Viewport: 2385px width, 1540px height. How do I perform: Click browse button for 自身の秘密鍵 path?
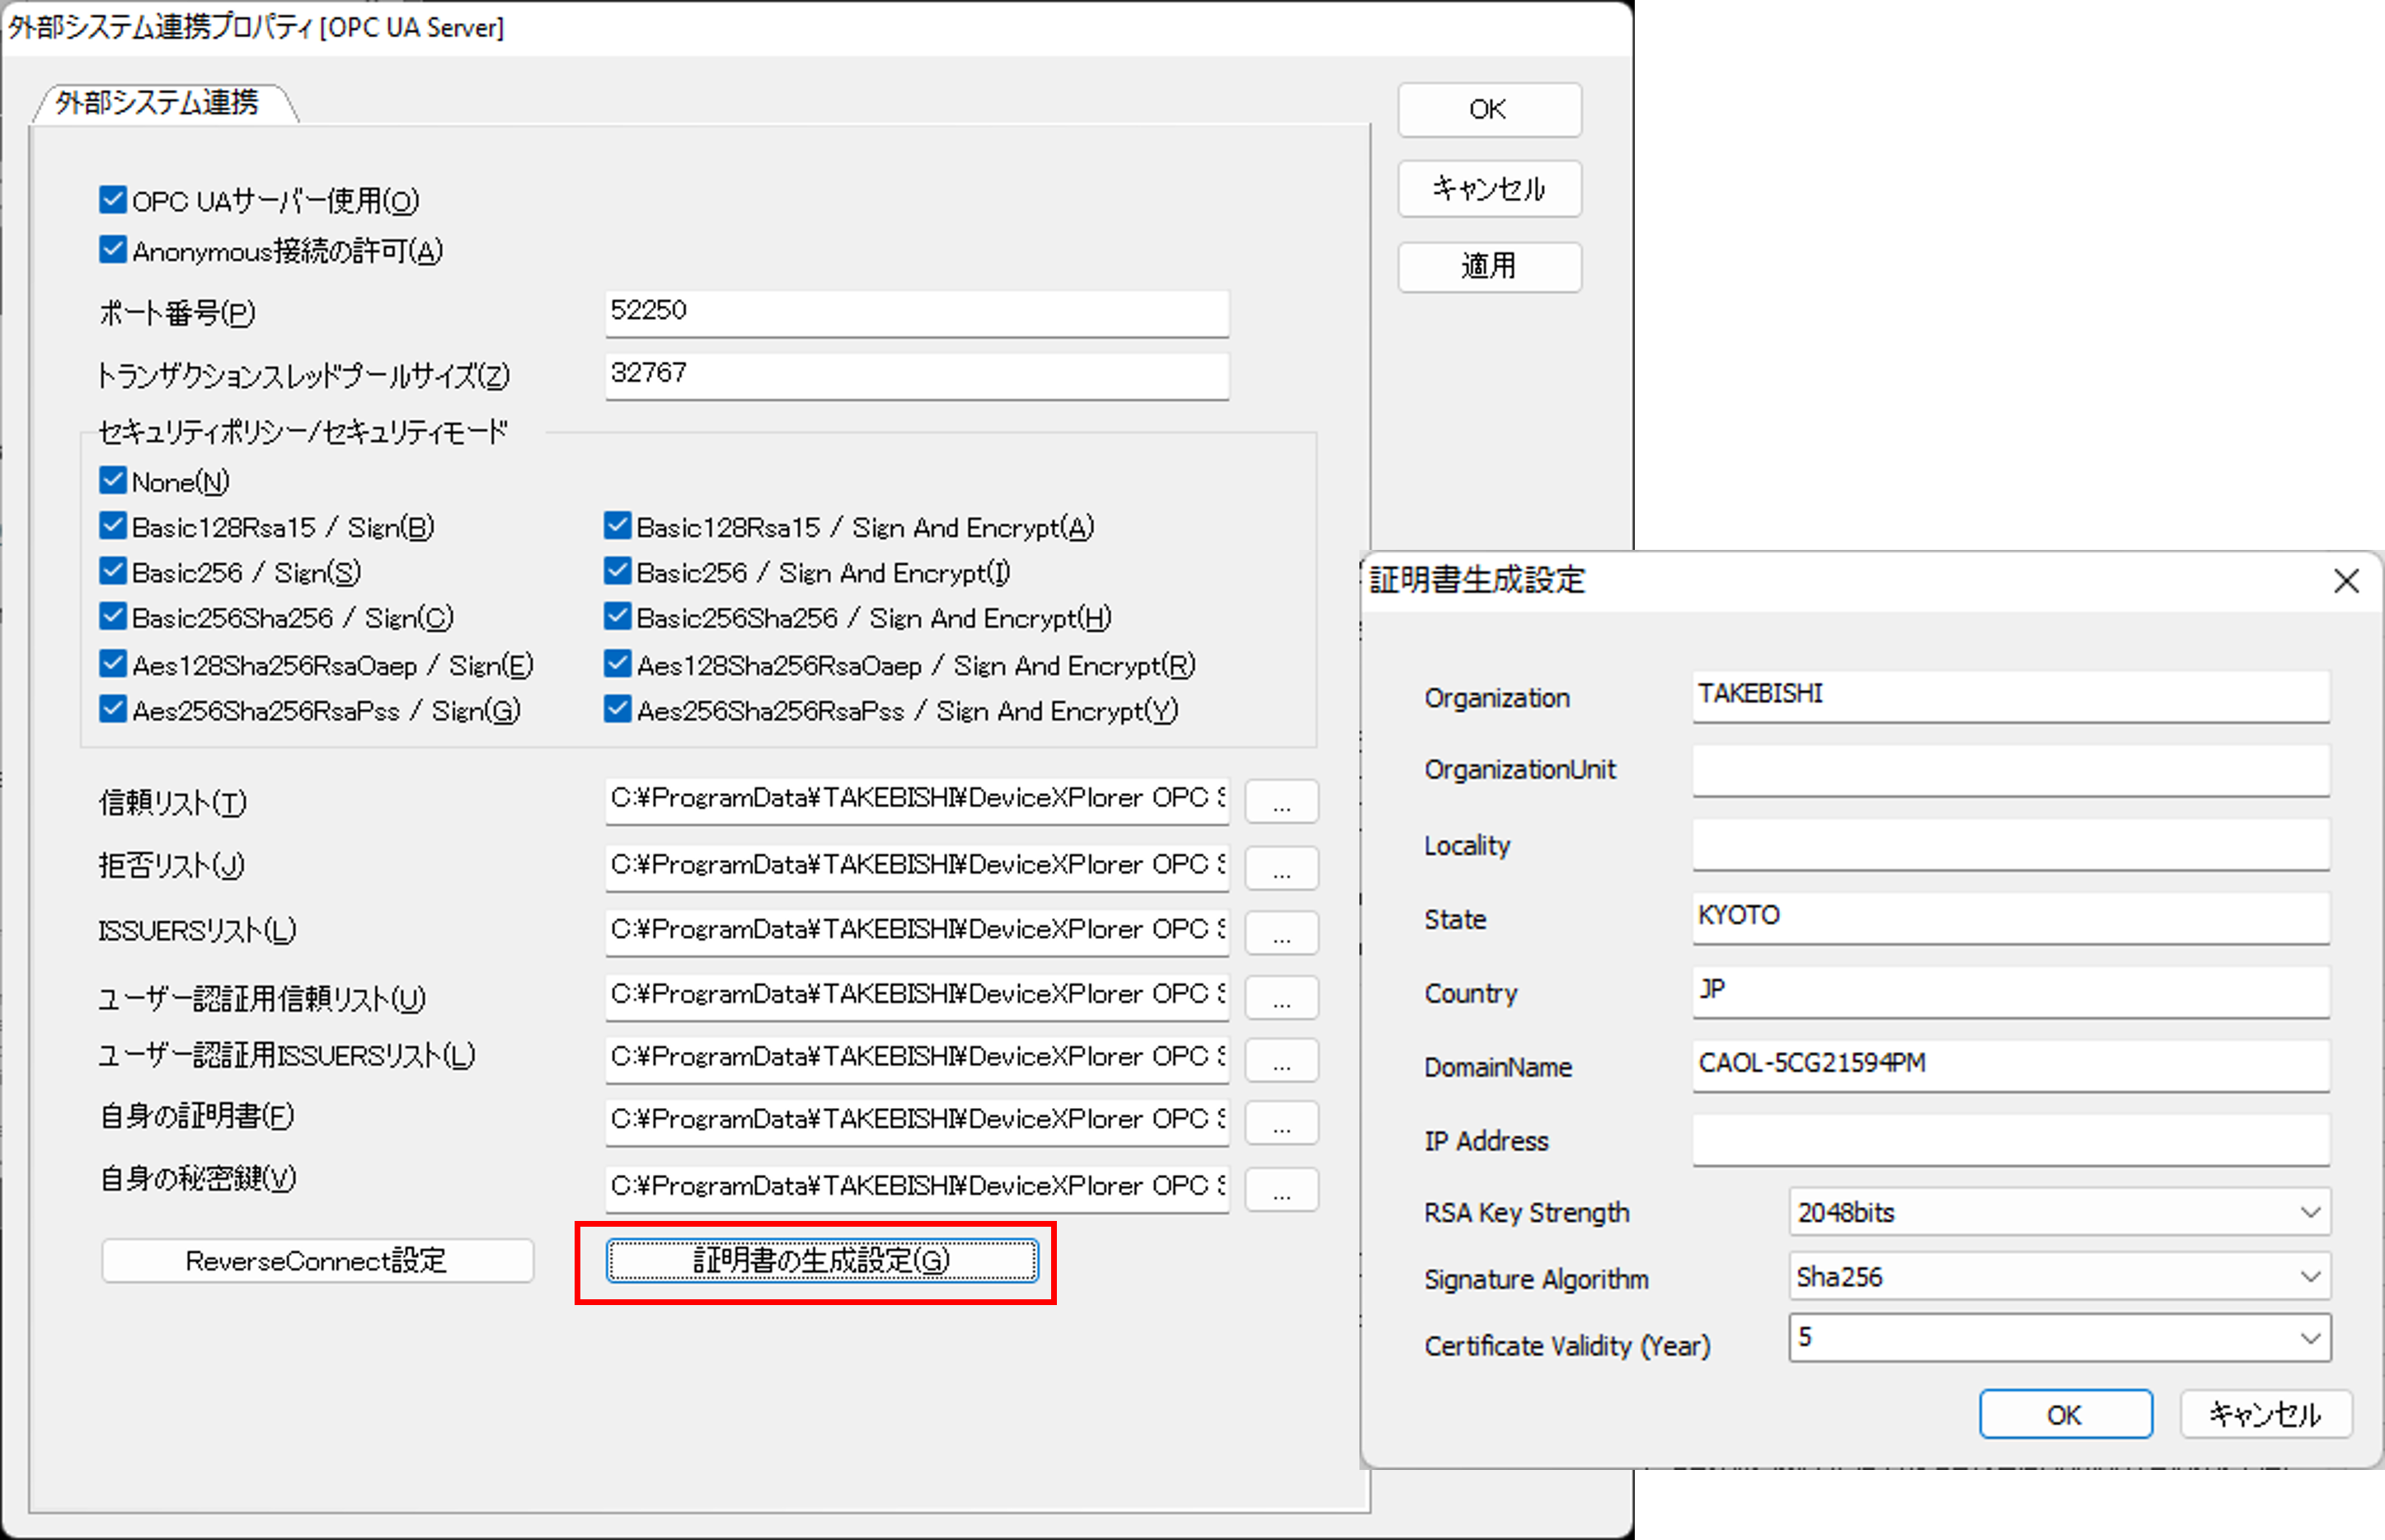(x=1281, y=1190)
